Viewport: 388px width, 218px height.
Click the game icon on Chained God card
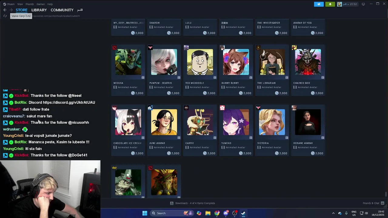(x=294, y=48)
